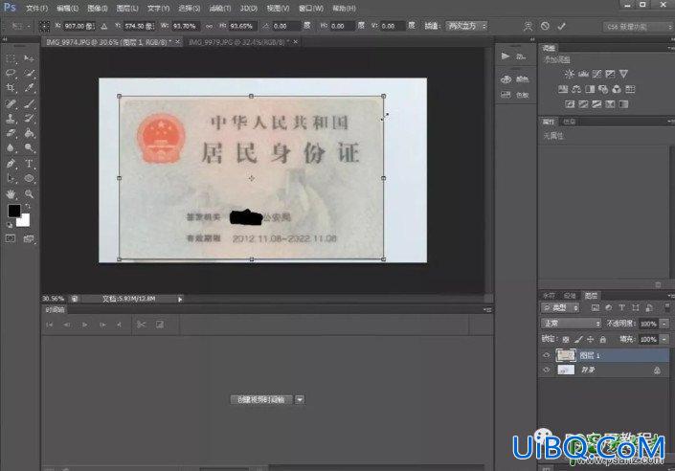Open the layer blend mode dropdown
Viewport: 675px width, 471px height.
pos(571,324)
